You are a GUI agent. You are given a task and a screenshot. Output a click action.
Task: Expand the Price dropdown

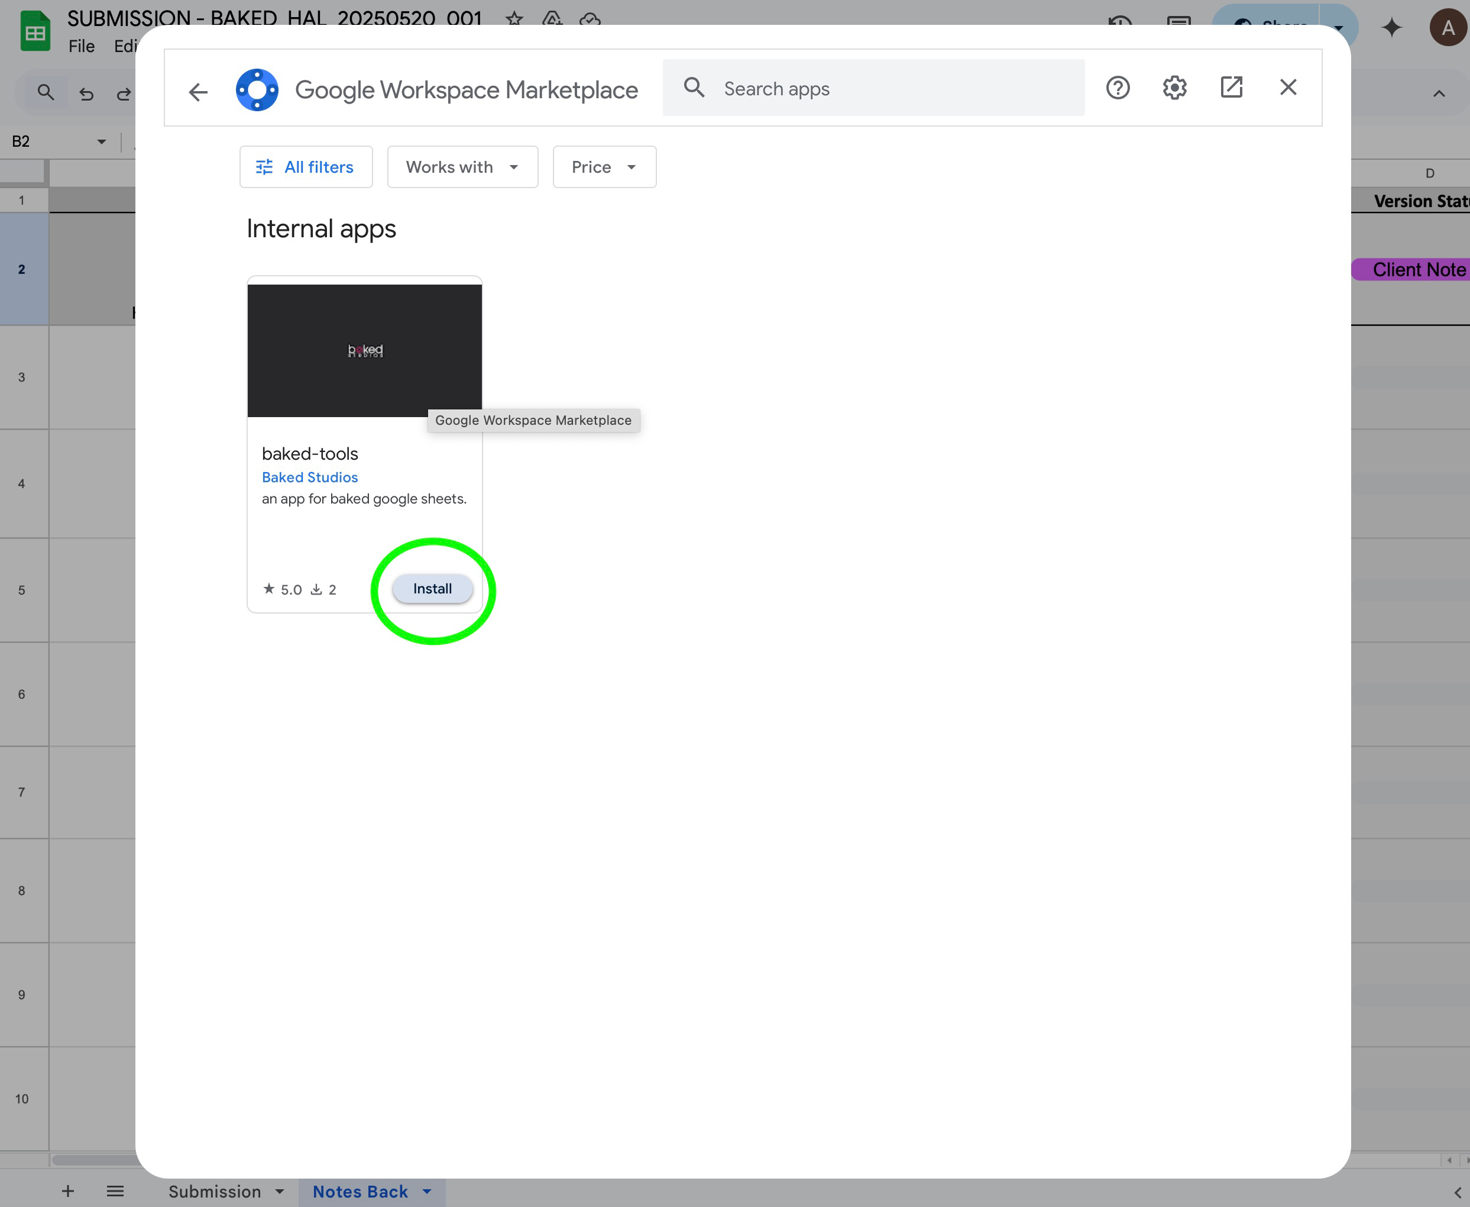coord(604,167)
